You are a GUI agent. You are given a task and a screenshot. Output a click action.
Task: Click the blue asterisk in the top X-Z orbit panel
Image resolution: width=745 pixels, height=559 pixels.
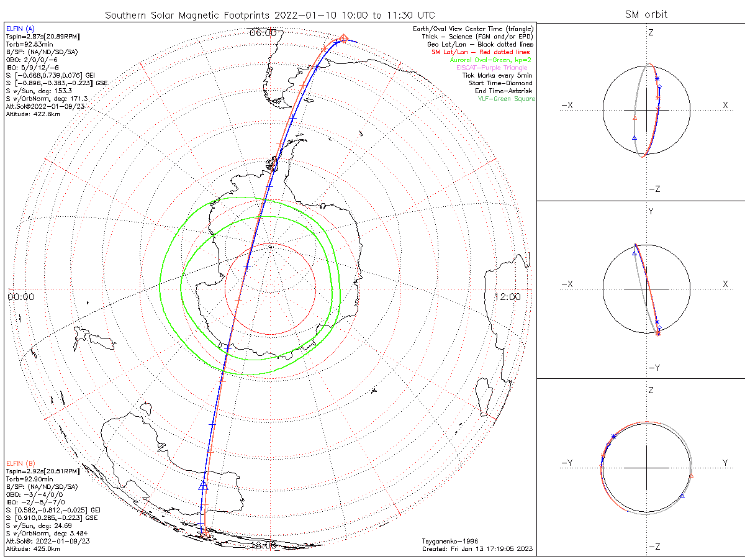point(657,78)
